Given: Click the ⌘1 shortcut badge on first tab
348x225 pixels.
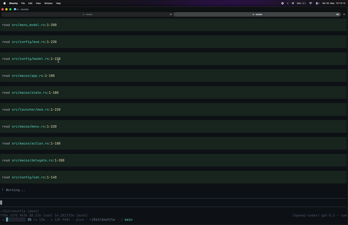Looking at the screenshot, I should click(171, 14).
